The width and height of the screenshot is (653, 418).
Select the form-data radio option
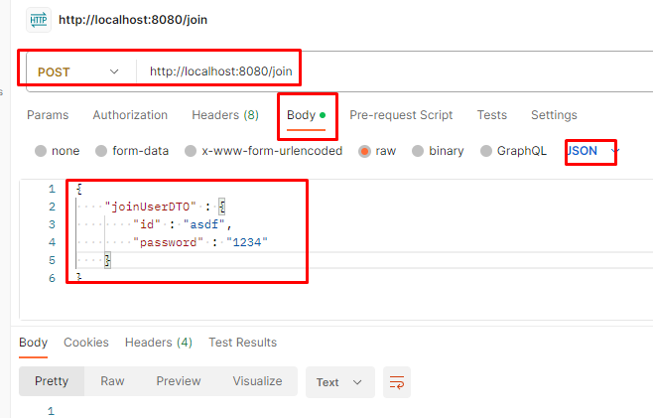pyautogui.click(x=101, y=151)
